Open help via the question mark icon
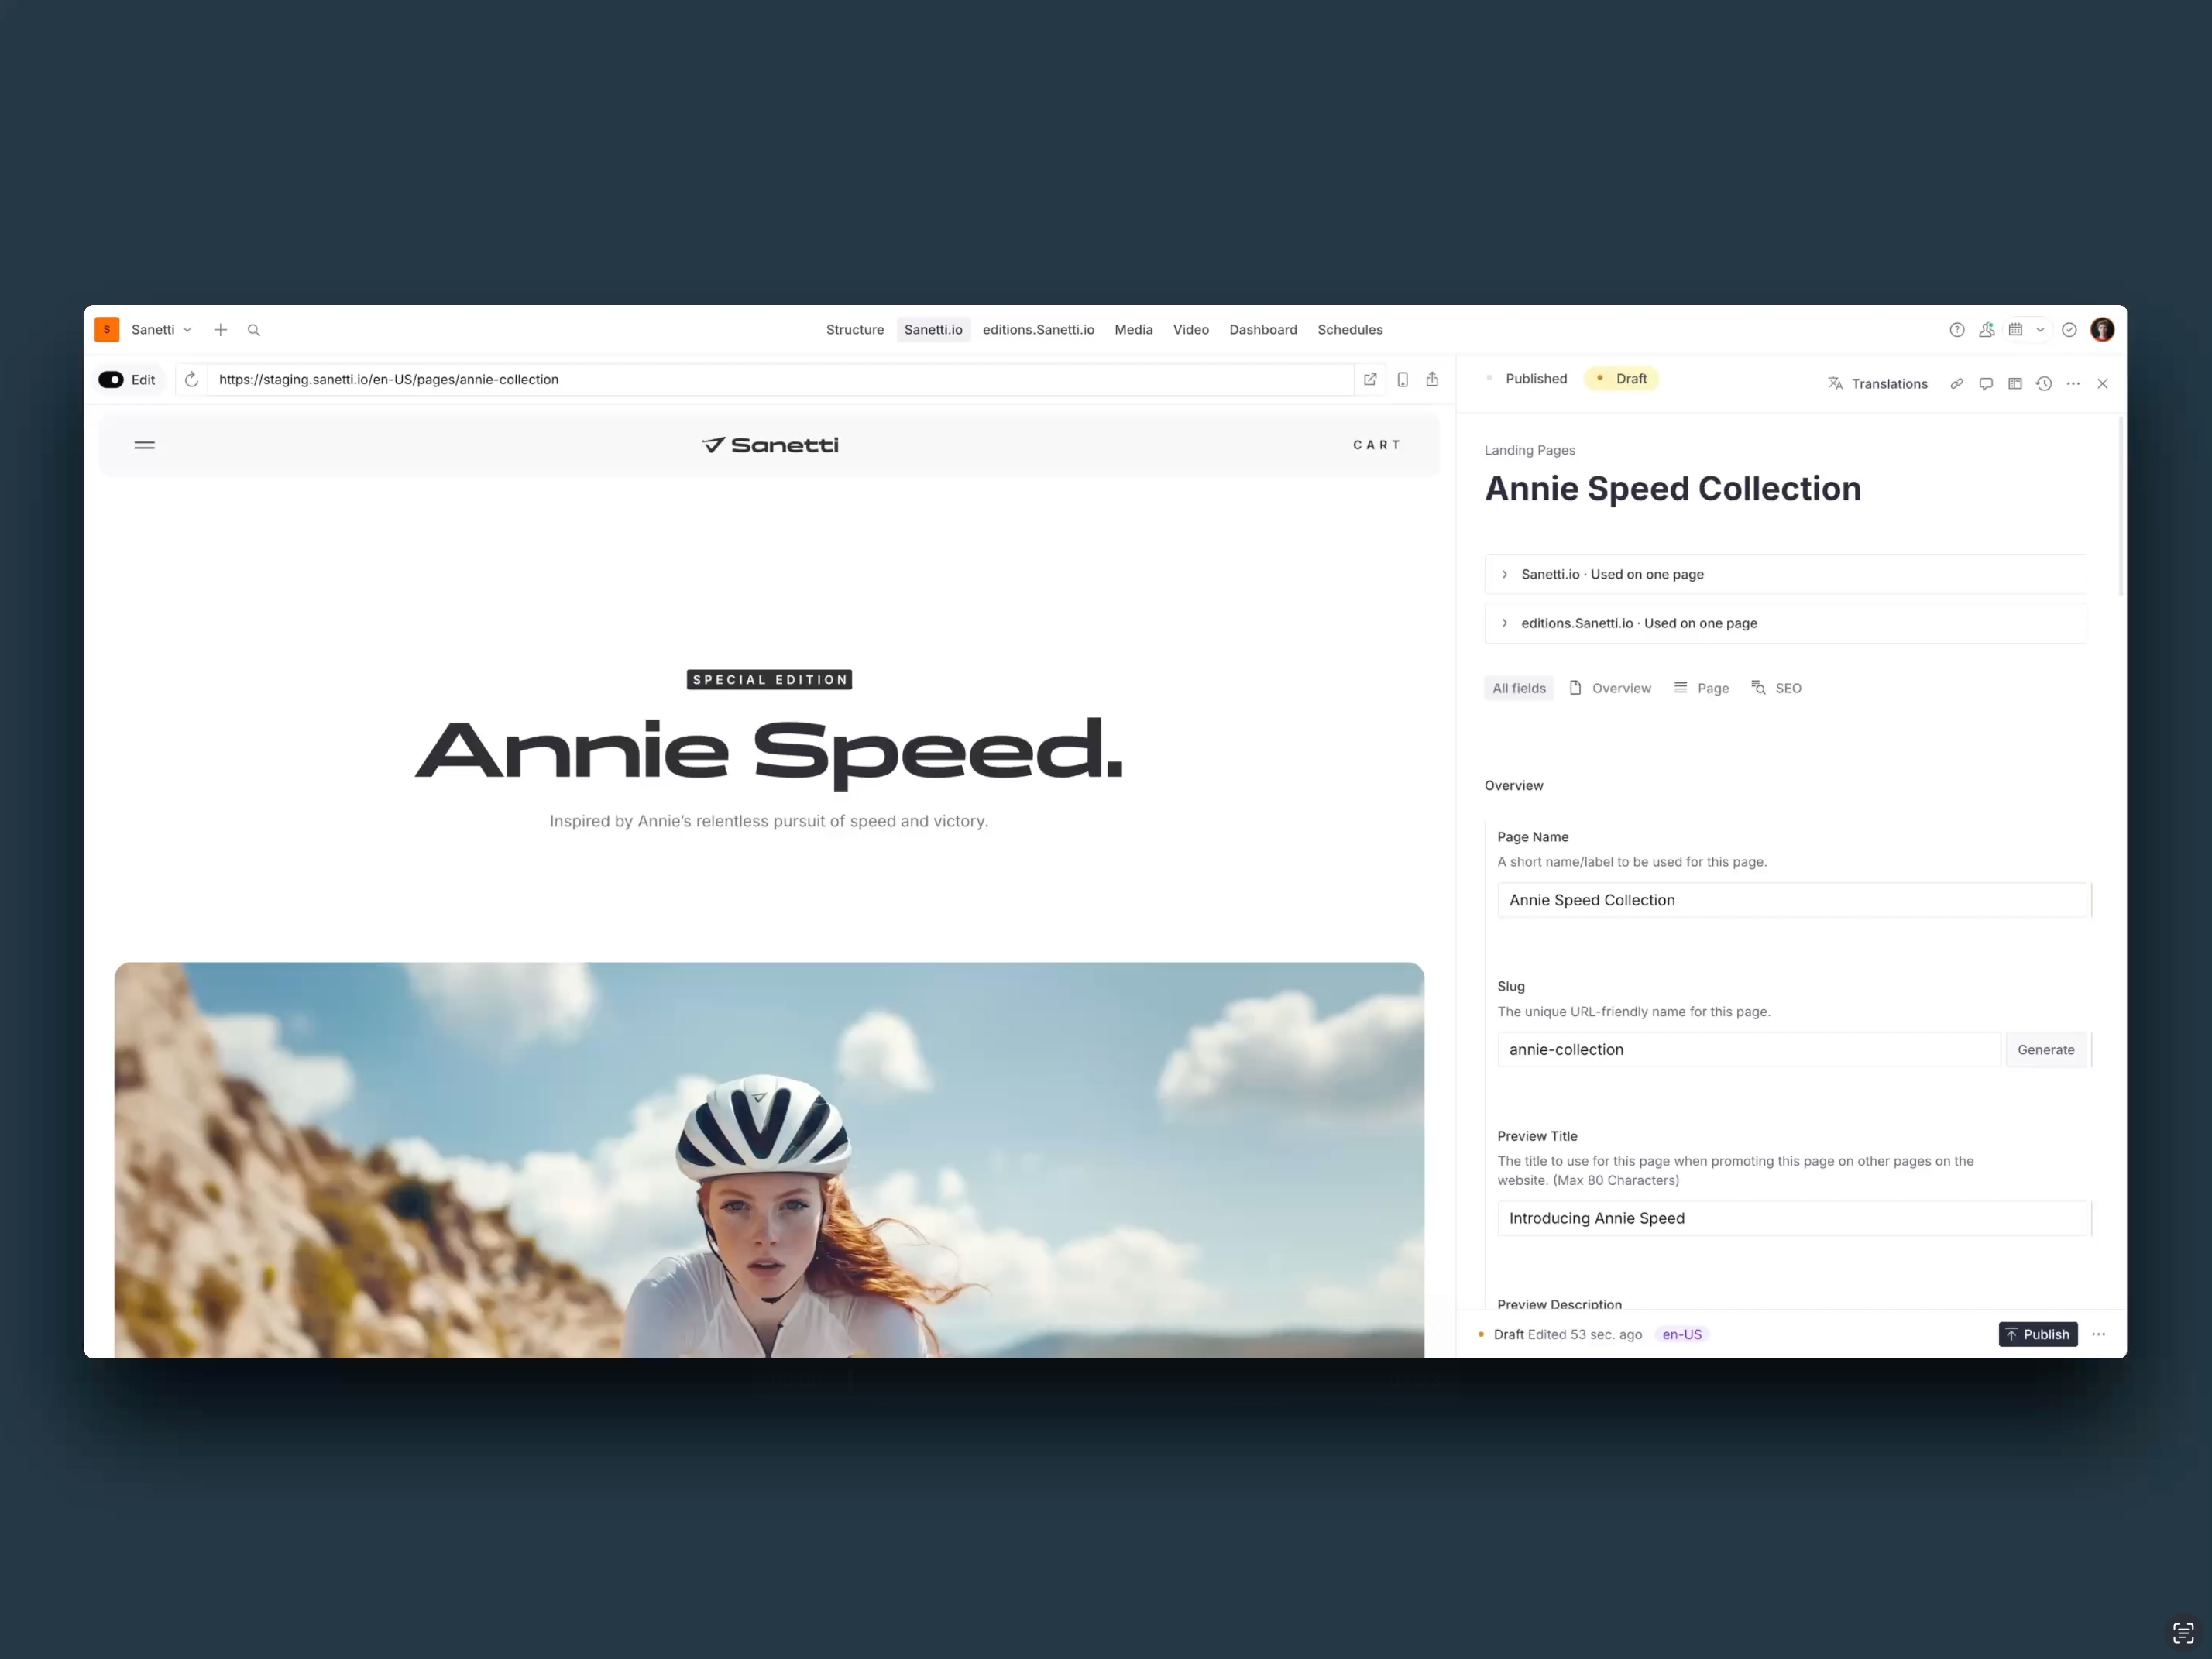This screenshot has width=2212, height=1659. [x=1957, y=330]
